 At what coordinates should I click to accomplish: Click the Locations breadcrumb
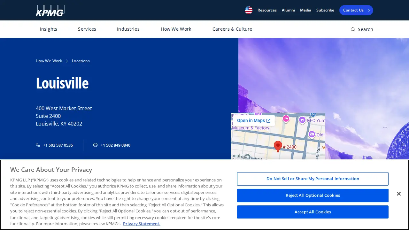point(81,61)
